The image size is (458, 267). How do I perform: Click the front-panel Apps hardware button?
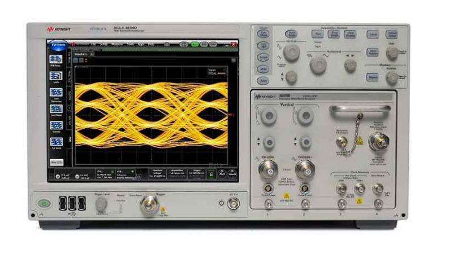[263, 81]
